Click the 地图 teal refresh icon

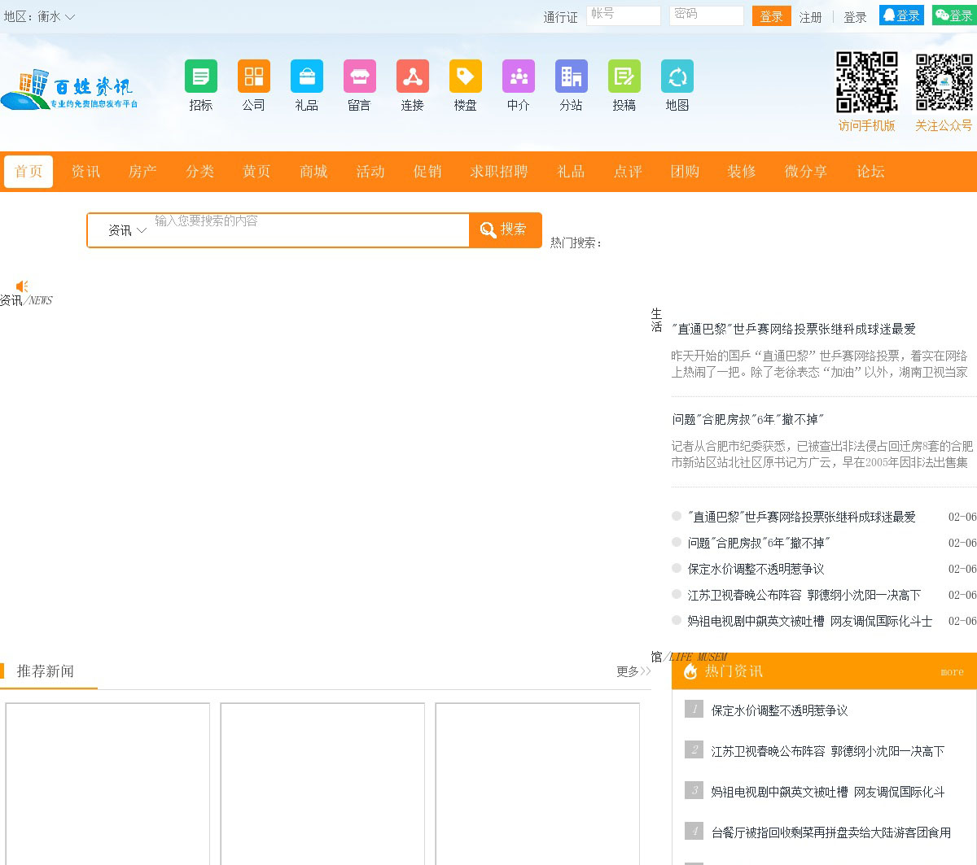(x=677, y=76)
